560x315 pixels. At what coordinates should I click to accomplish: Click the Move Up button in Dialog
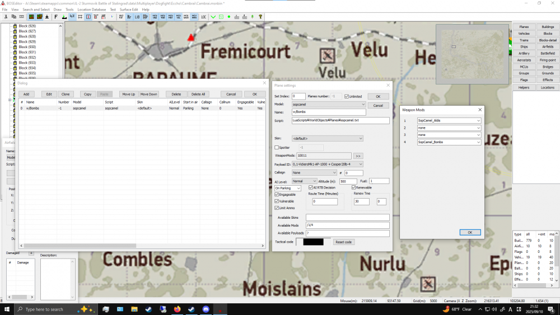pyautogui.click(x=128, y=94)
